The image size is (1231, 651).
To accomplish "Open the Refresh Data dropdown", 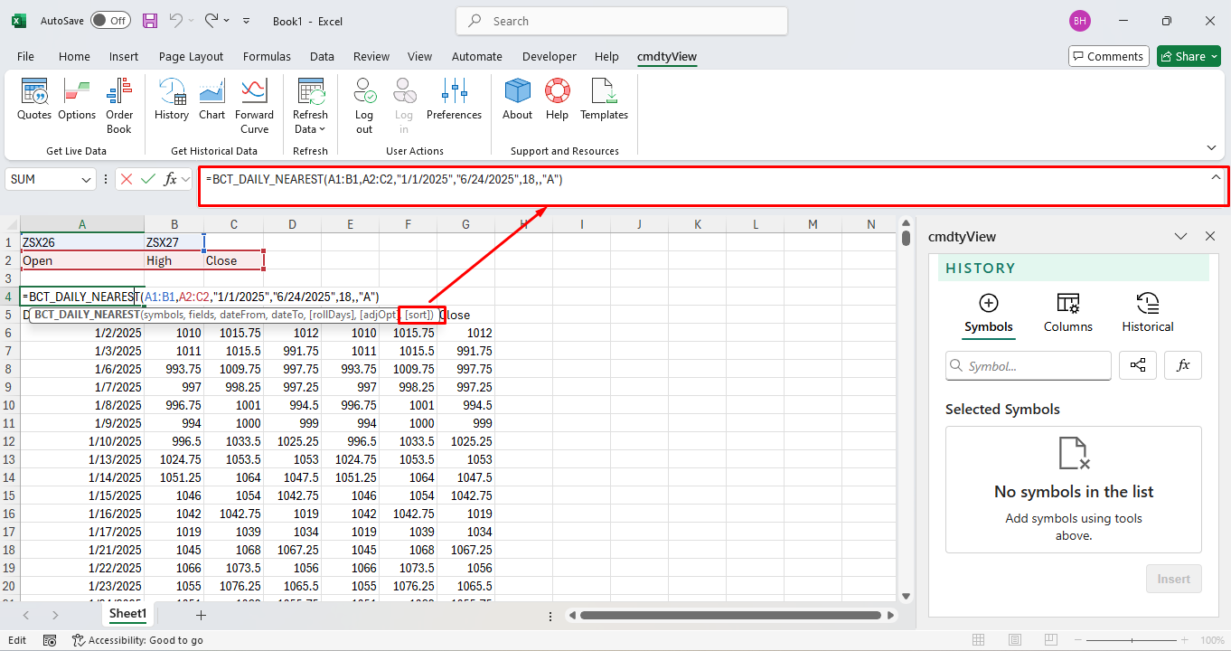I will (310, 106).
